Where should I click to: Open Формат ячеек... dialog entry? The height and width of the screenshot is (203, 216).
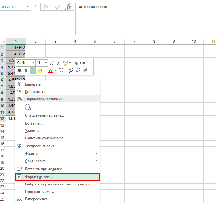58,177
